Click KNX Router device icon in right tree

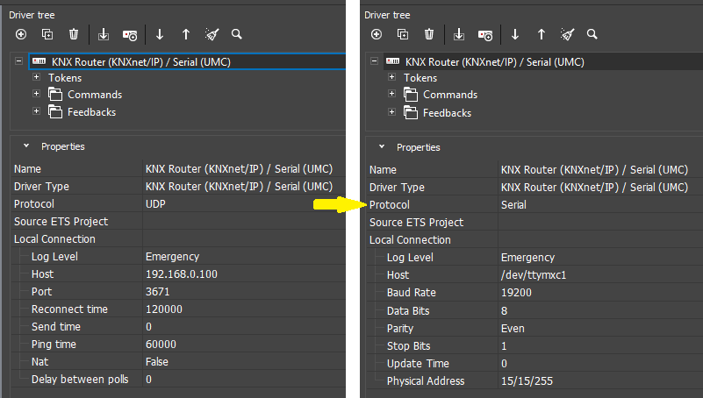(392, 61)
